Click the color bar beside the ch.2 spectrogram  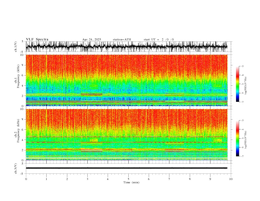[x=237, y=138]
